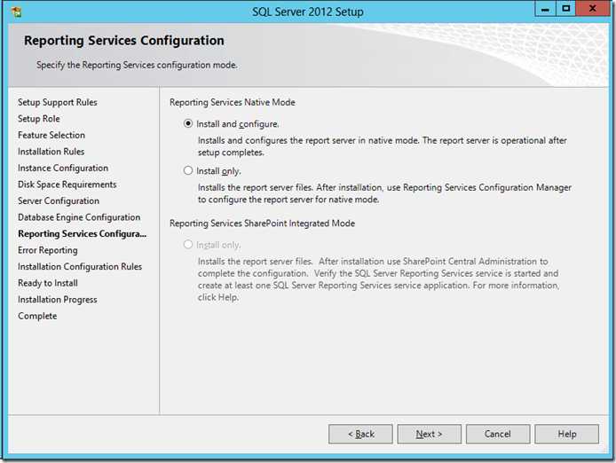This screenshot has width=616, height=463.
Task: Click the SQL Server setup title bar icon
Action: click(17, 12)
